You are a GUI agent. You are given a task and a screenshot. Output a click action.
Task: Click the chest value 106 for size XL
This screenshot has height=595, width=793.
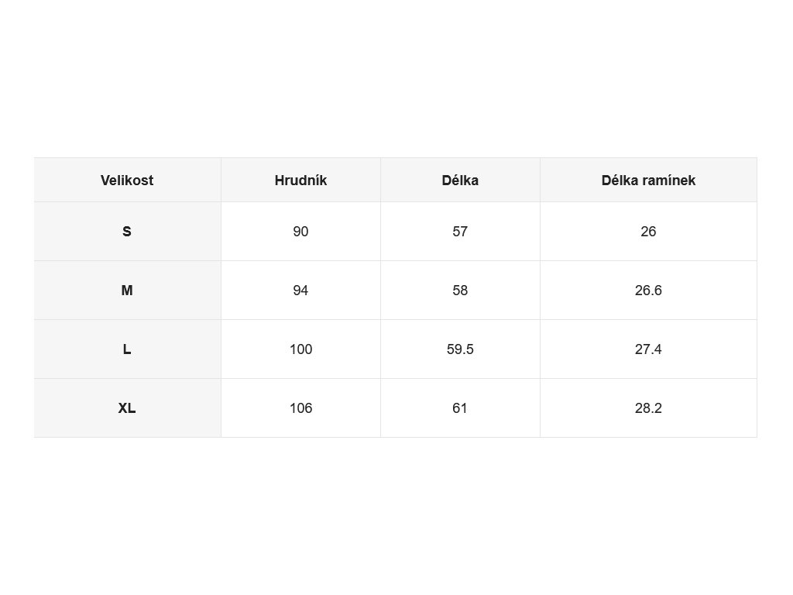[300, 408]
